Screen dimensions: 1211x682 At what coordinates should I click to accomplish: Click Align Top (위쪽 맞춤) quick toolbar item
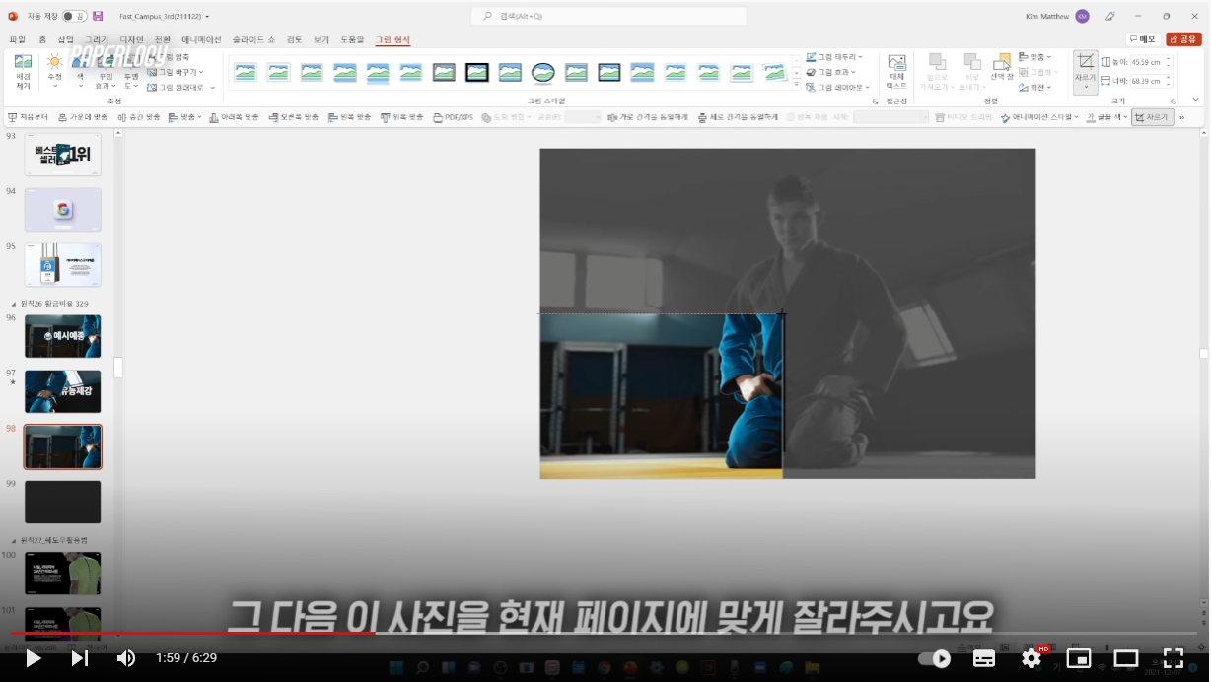pyautogui.click(x=402, y=117)
